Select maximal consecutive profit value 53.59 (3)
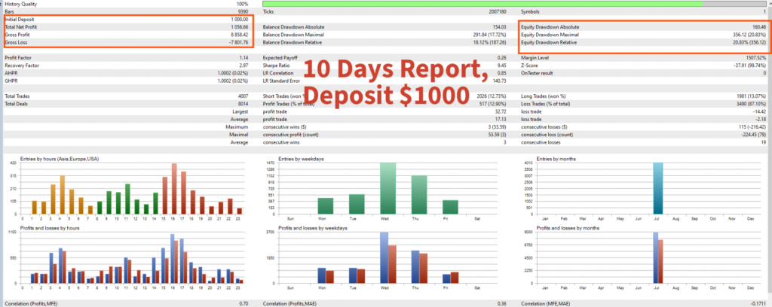Image resolution: width=772 pixels, height=307 pixels. click(497, 135)
